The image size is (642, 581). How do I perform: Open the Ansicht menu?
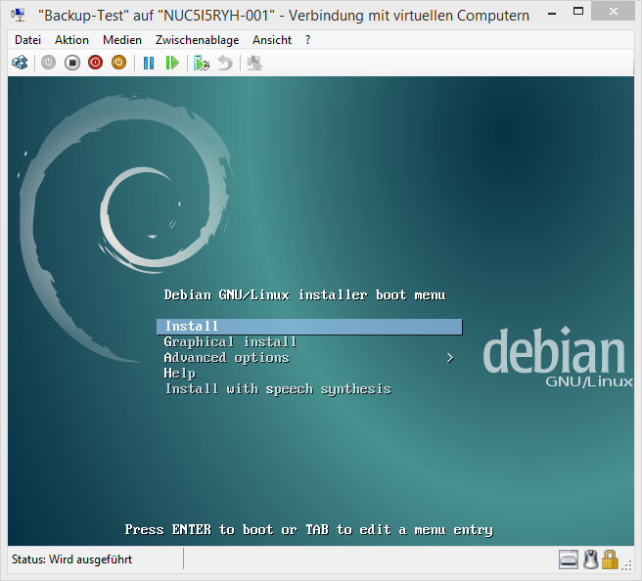pos(272,40)
